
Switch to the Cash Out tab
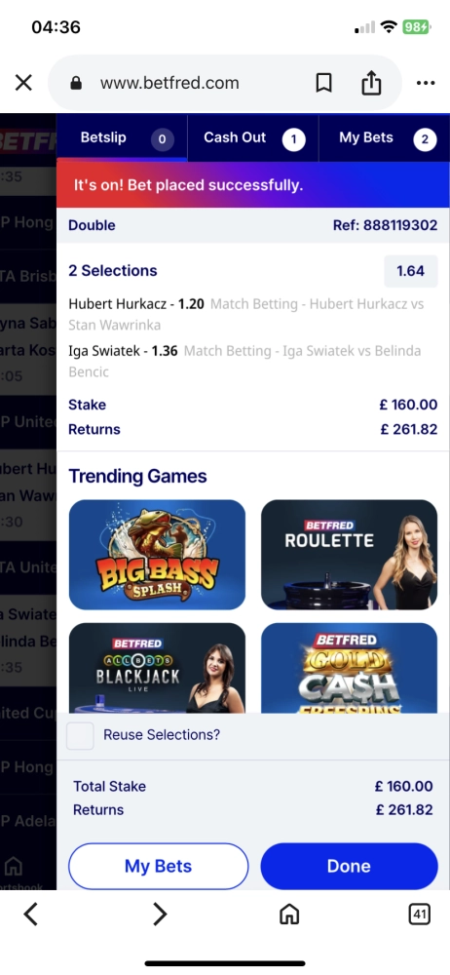pyautogui.click(x=253, y=138)
